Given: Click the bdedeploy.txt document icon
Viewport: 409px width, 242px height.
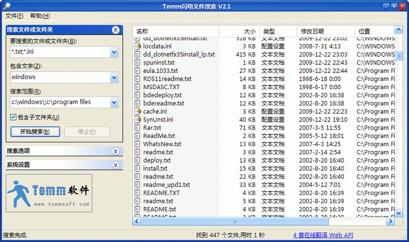Looking at the screenshot, I should 137,95.
